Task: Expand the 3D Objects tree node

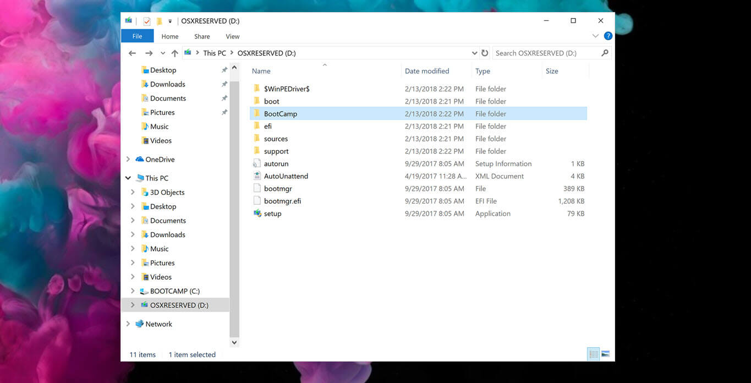Action: 133,192
